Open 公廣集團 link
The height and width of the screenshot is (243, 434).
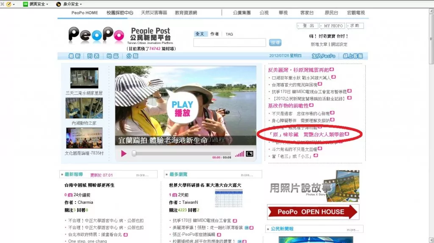tap(242, 13)
